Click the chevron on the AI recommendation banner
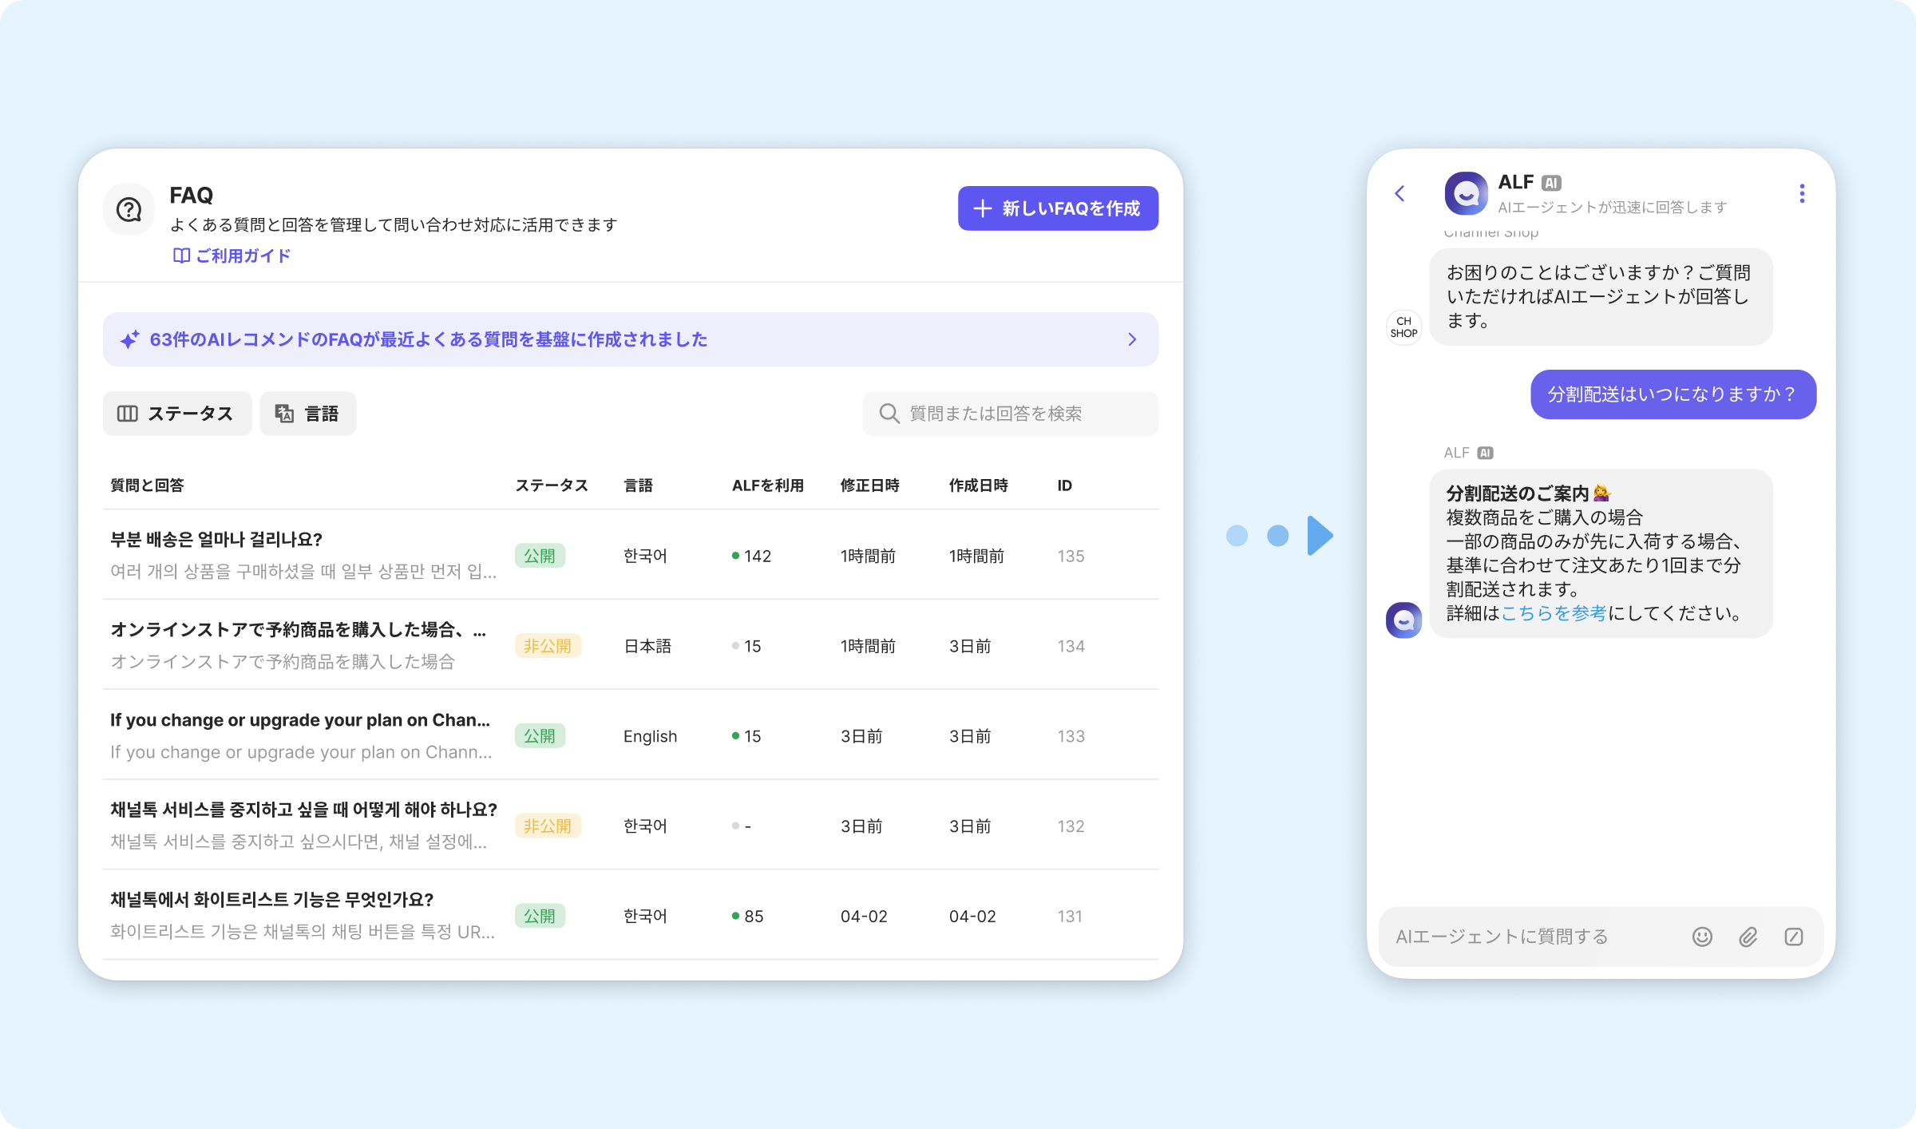Viewport: 1916px width, 1129px height. 1132,339
